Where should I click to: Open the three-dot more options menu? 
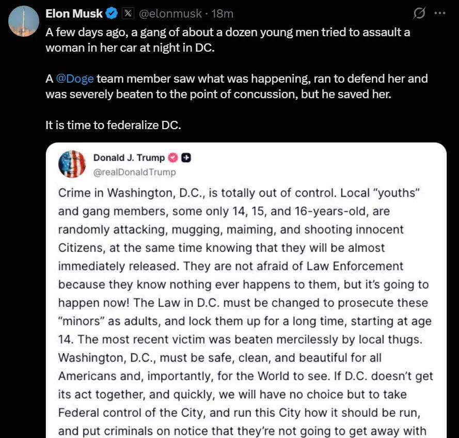[x=440, y=13]
